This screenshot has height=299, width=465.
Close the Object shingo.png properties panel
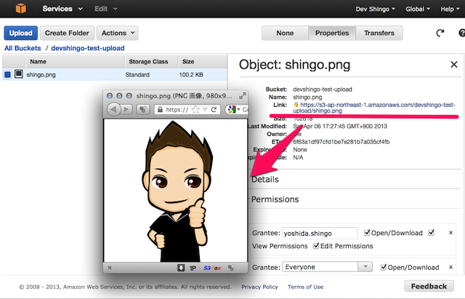453,65
